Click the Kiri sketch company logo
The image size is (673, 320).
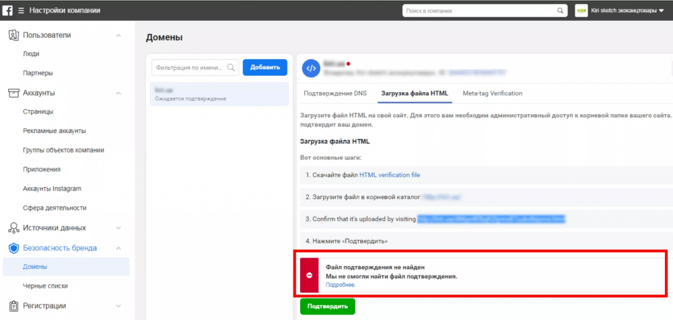[581, 11]
